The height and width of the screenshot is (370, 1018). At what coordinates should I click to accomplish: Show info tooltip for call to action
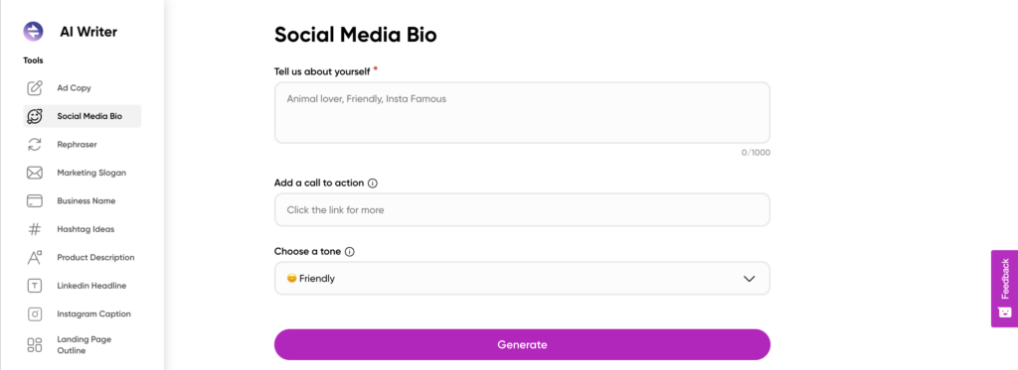coord(373,184)
